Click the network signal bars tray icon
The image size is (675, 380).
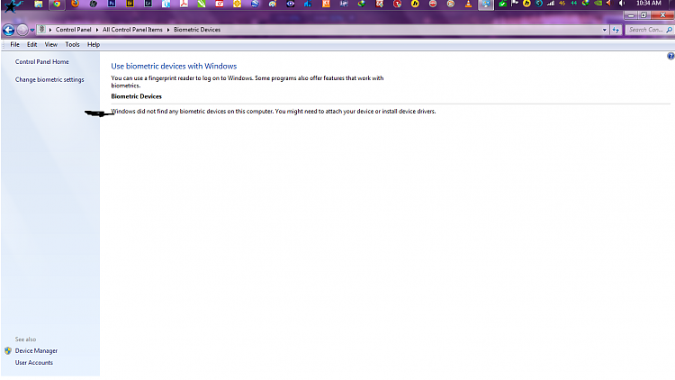[x=551, y=4]
